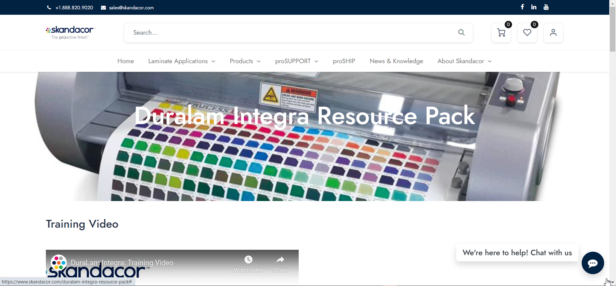Click the 'We're here to help! Chat with us' bubble
The image size is (616, 286).
(x=517, y=253)
